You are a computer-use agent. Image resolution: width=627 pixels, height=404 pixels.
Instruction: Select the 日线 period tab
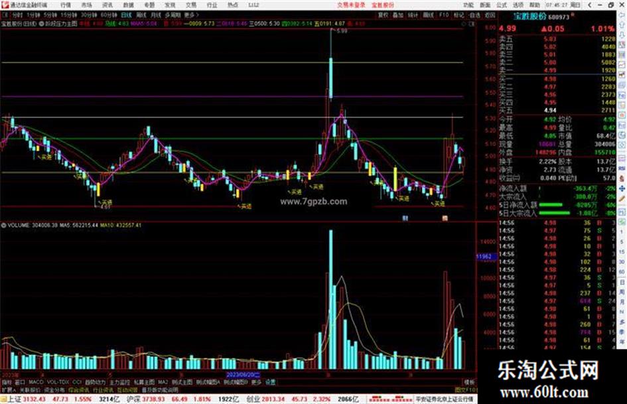click(x=126, y=15)
